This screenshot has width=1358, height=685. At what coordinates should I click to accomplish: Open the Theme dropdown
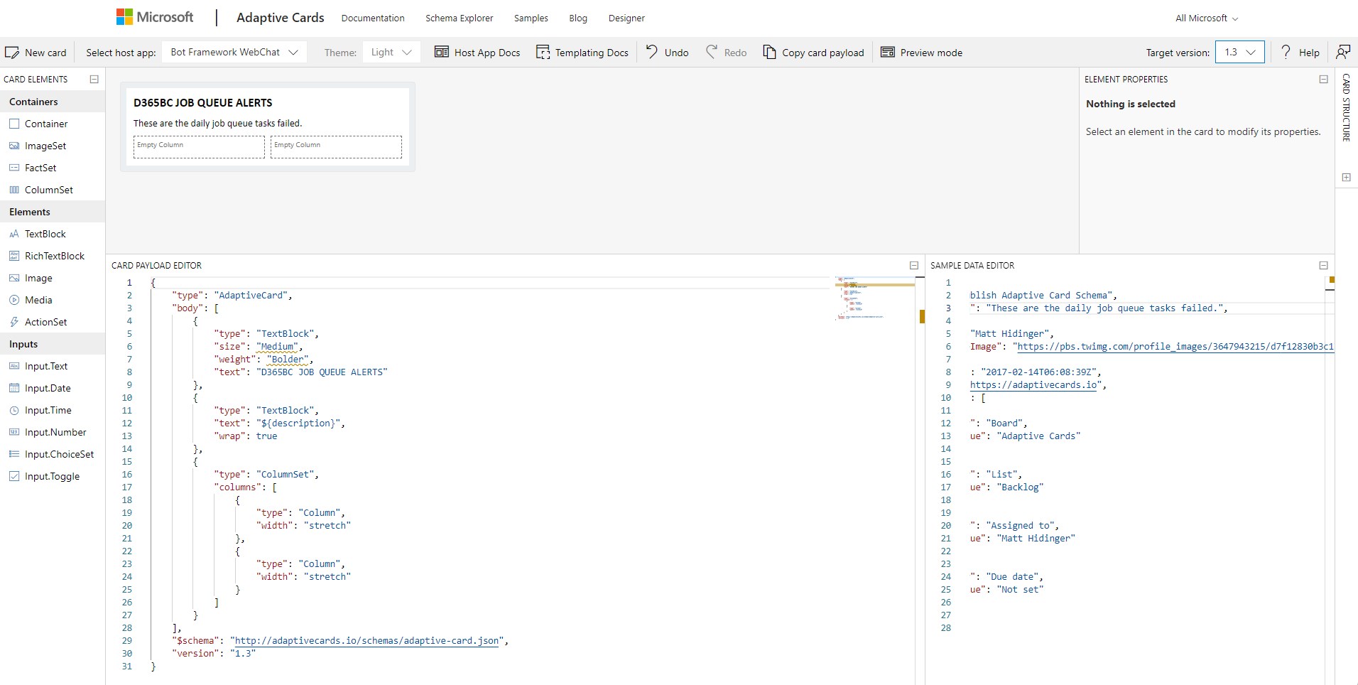click(x=391, y=52)
